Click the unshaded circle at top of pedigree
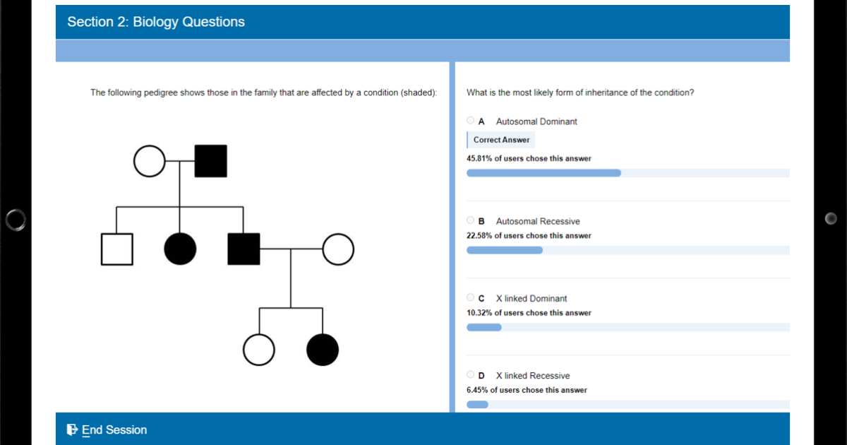This screenshot has height=445, width=847. (149, 161)
